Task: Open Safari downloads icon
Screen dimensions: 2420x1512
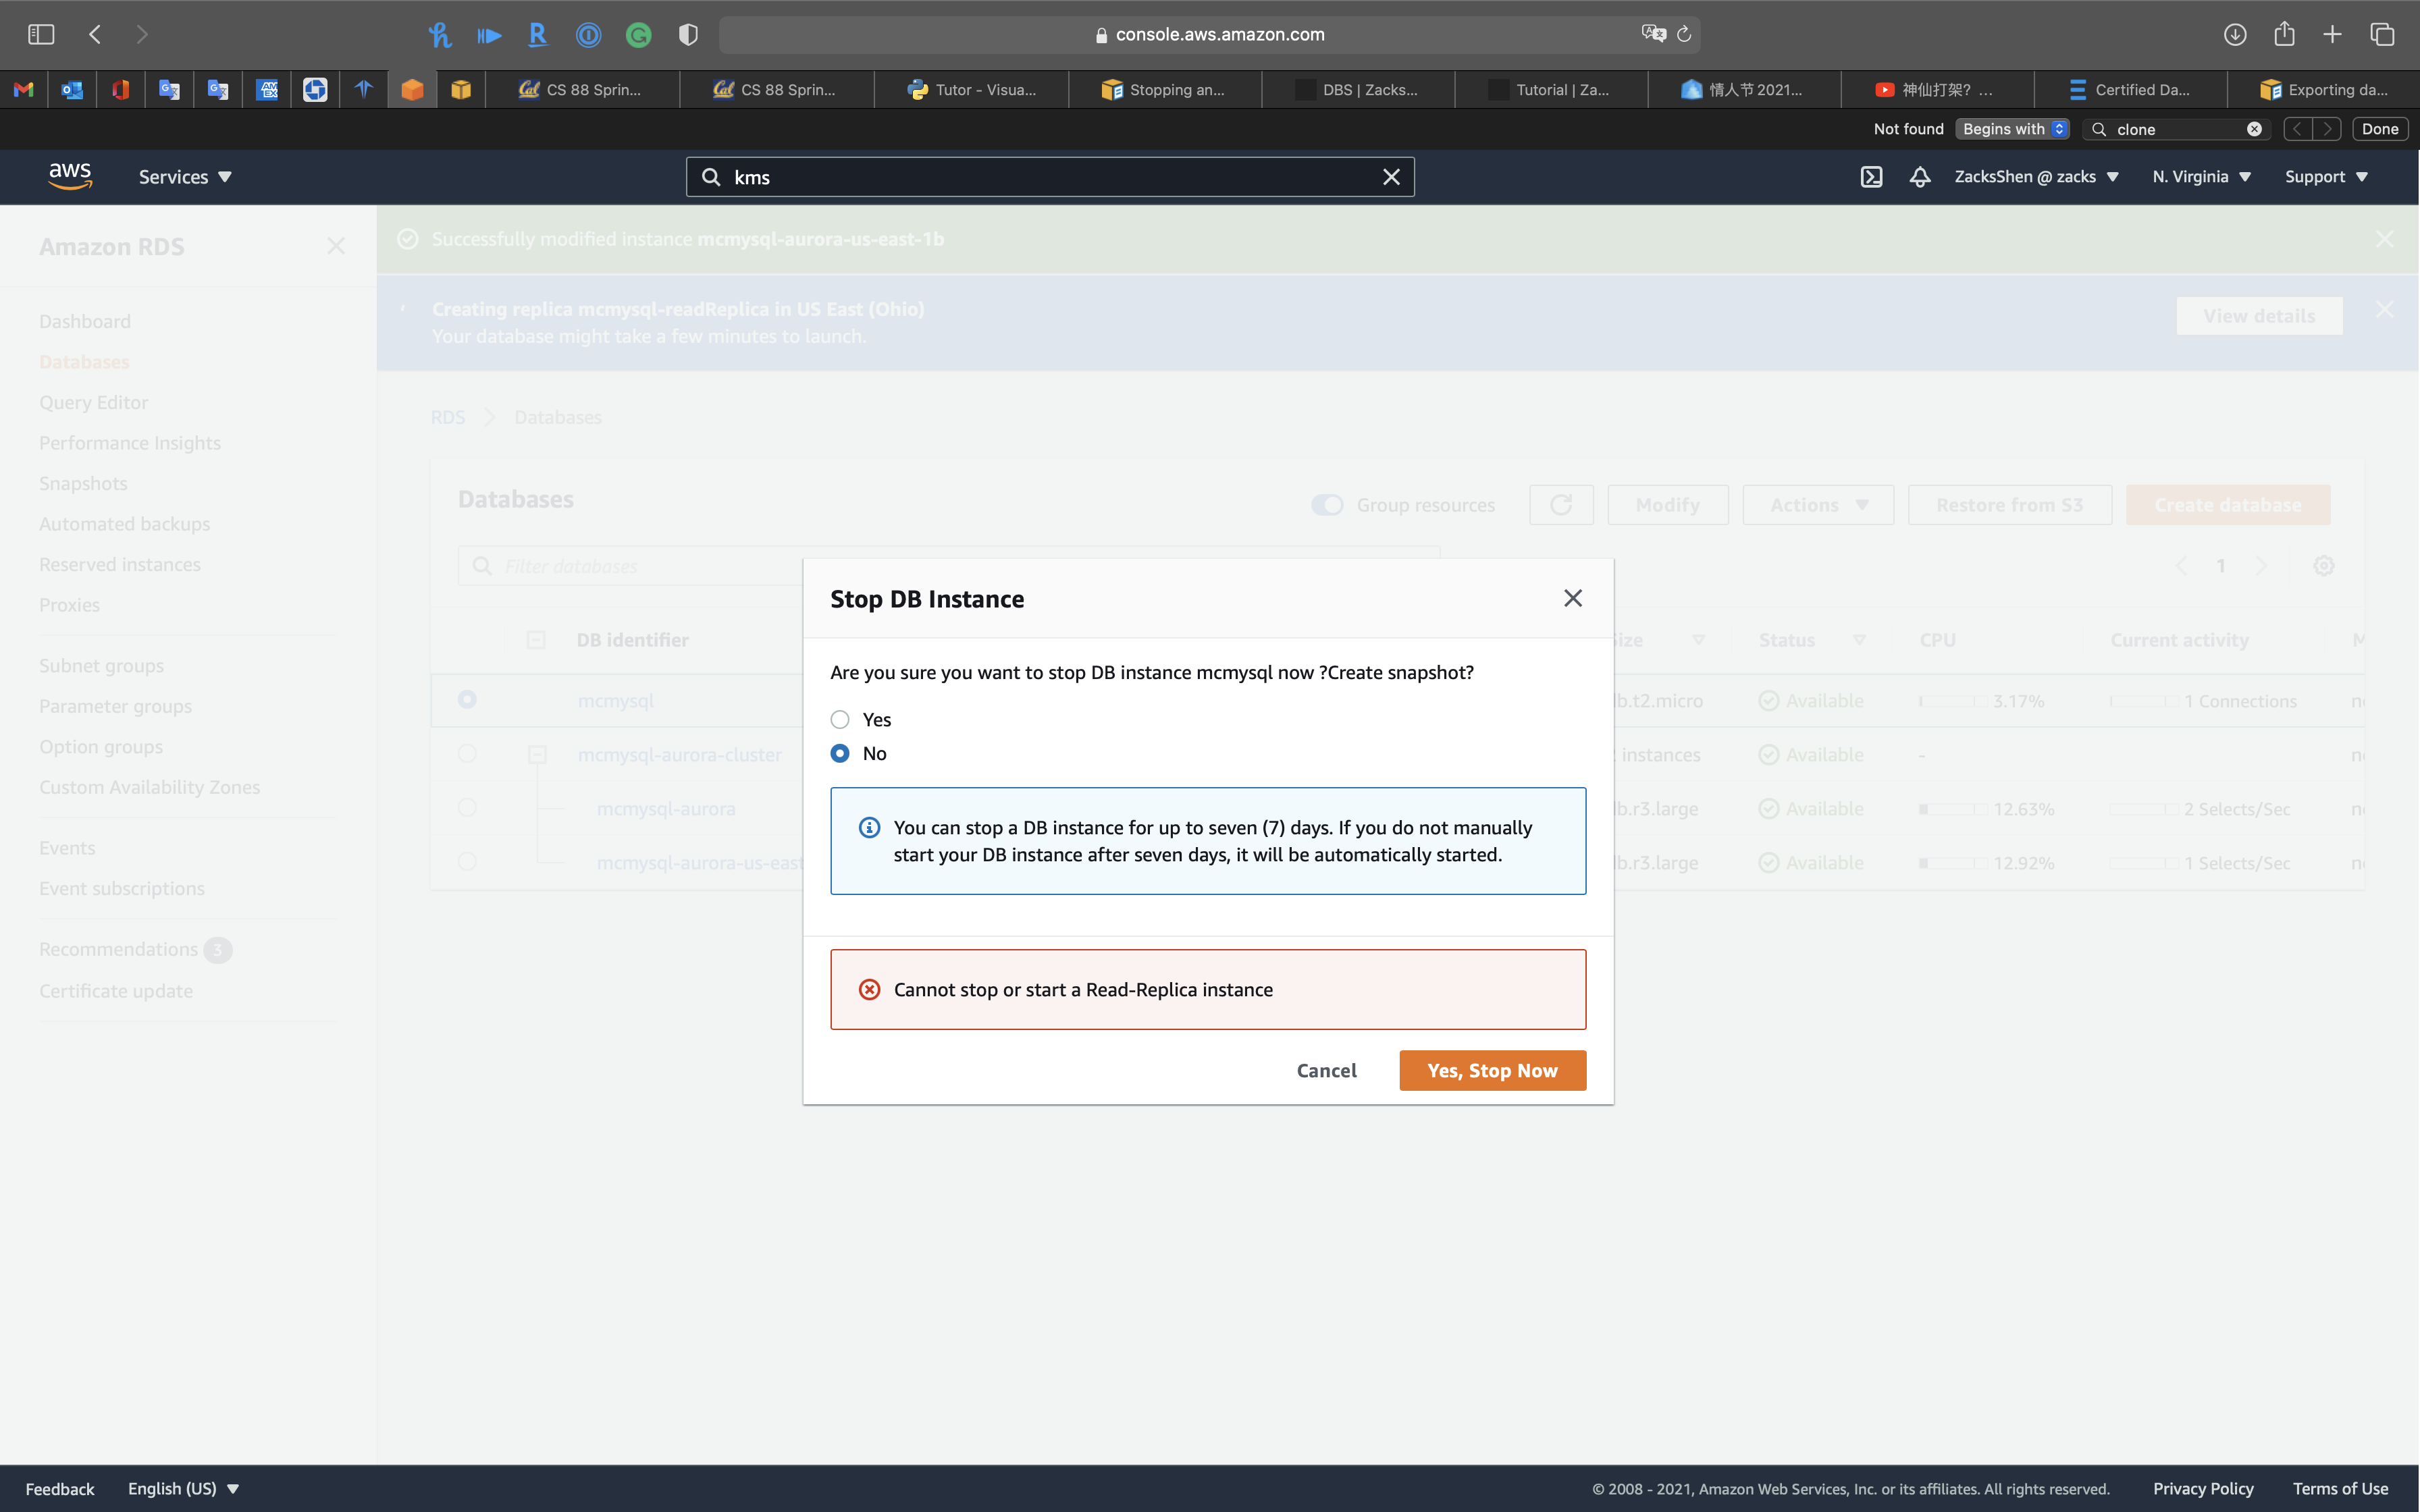Action: 2235,35
